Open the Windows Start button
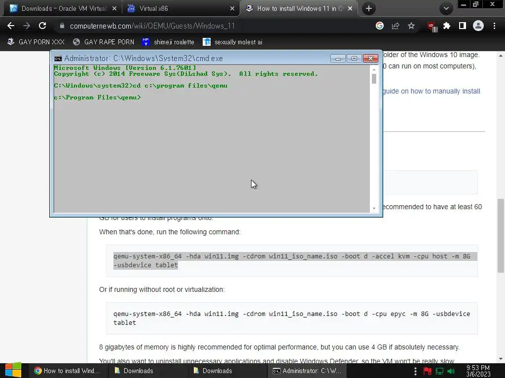505x378 pixels. pyautogui.click(x=13, y=370)
